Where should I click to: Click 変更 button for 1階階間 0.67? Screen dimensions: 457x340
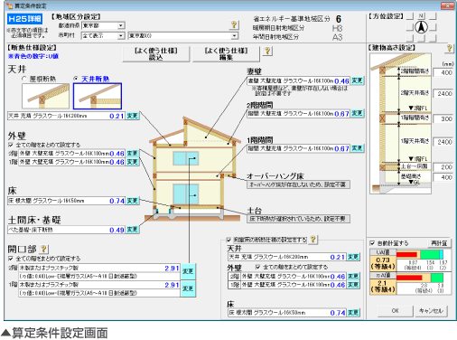(x=357, y=148)
